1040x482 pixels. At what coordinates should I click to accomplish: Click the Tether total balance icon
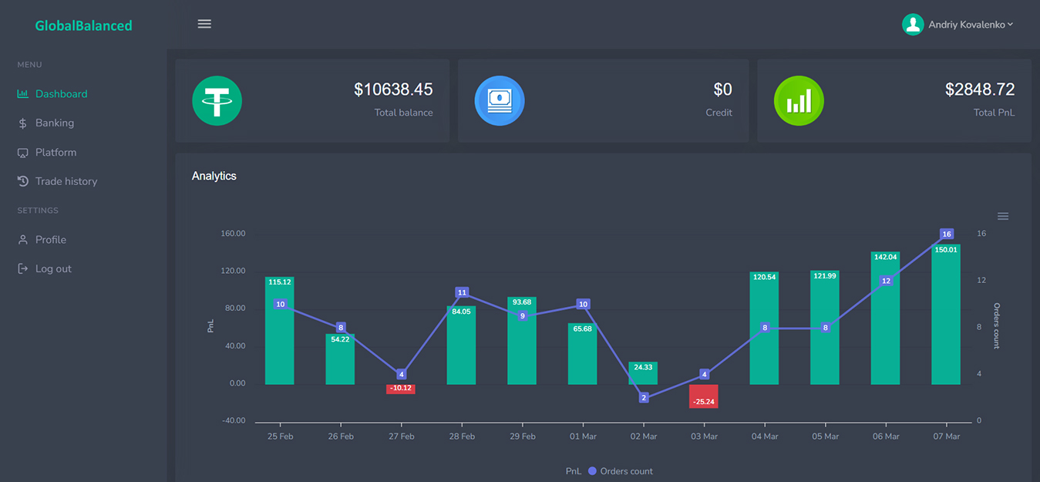[217, 101]
